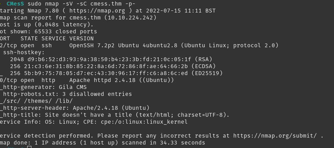This screenshot has width=334, height=148.
Task: Click the https://nmap.org/submit/ report link
Action: point(276,136)
